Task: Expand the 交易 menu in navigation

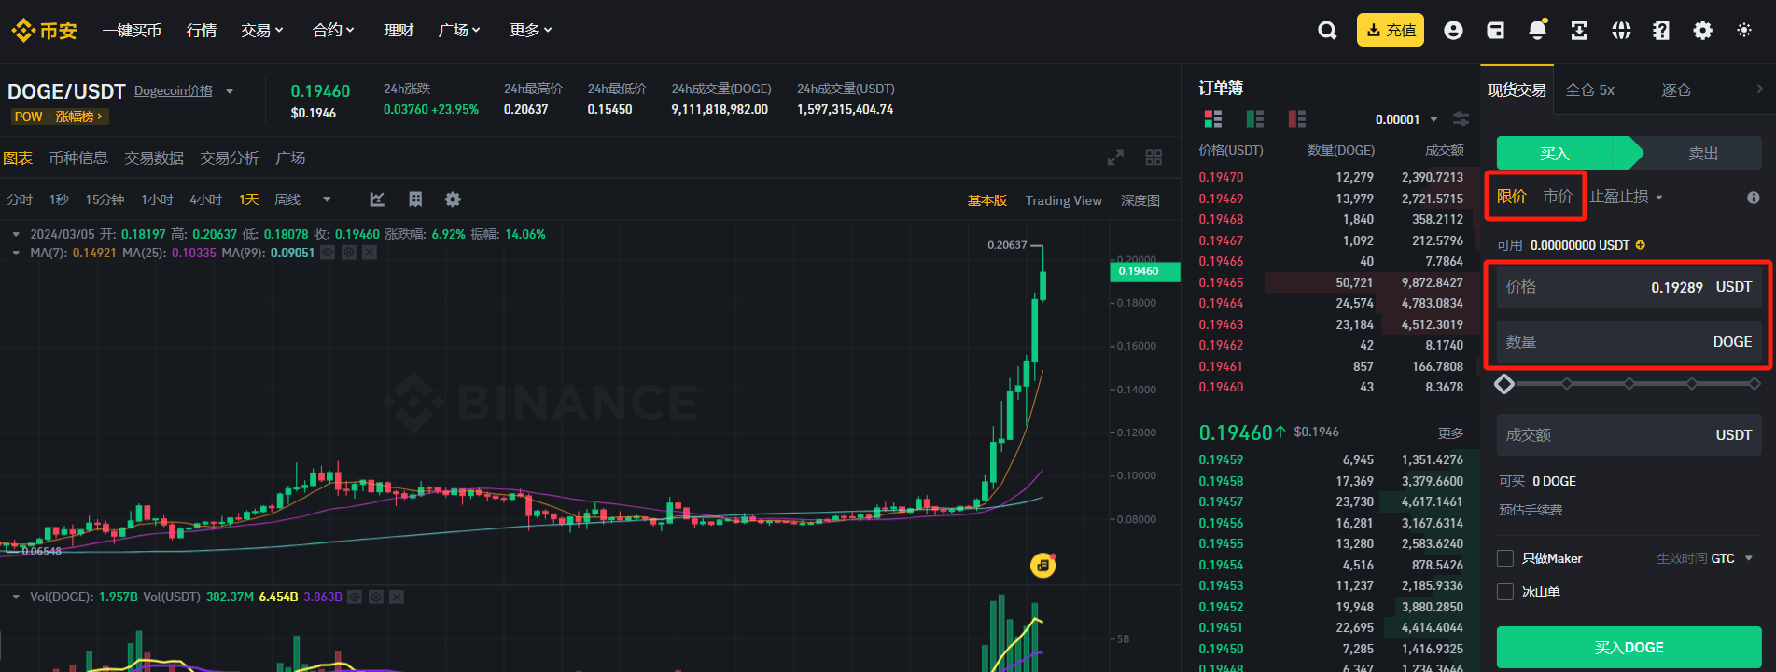Action: point(261,31)
